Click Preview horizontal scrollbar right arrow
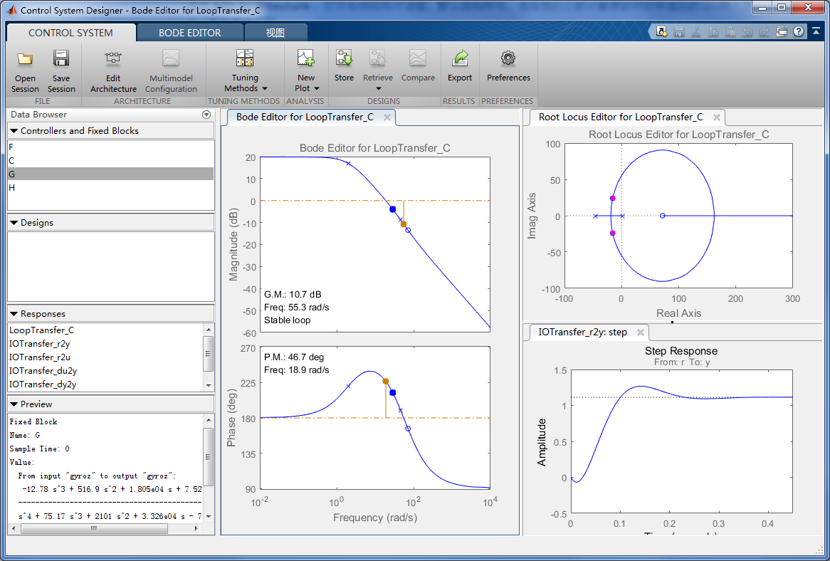The image size is (830, 561). point(197,528)
